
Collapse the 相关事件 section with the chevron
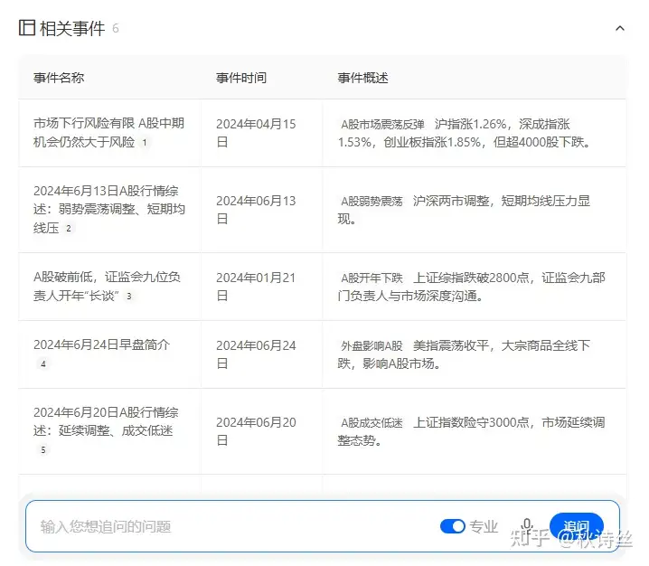(619, 28)
